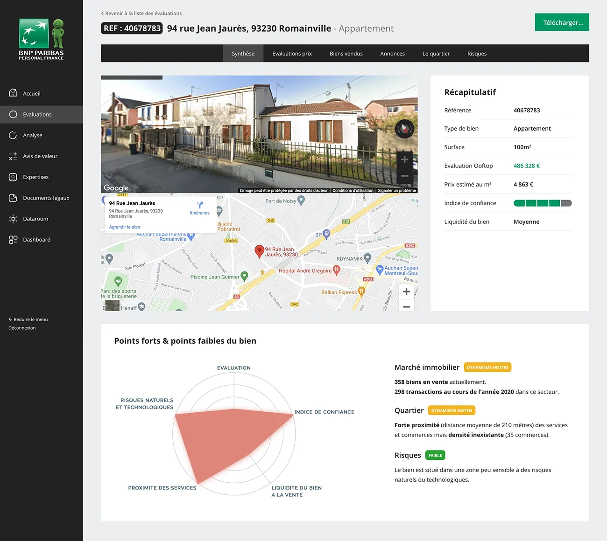Zoom in on the map with plus button
The width and height of the screenshot is (607, 541).
click(406, 291)
